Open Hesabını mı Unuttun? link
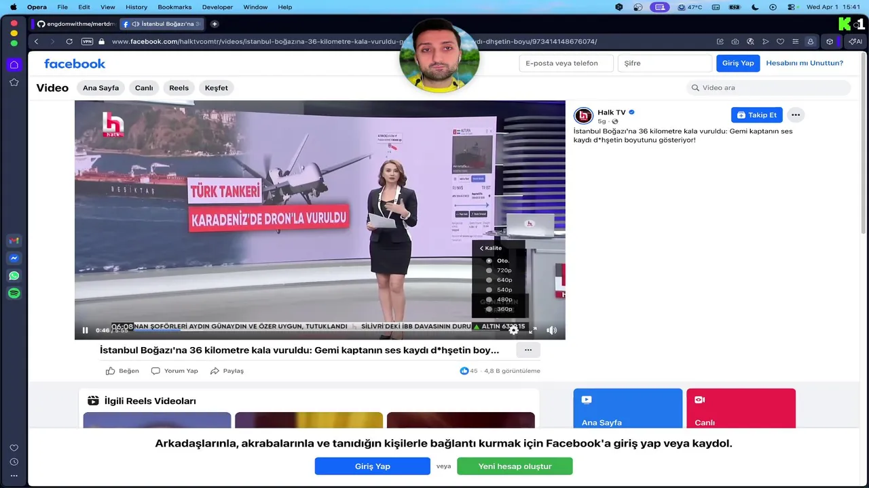This screenshot has height=488, width=869. click(805, 63)
